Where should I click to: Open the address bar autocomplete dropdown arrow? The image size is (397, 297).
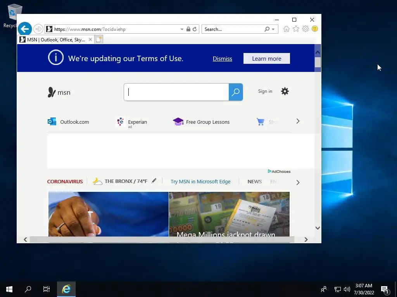point(182,29)
